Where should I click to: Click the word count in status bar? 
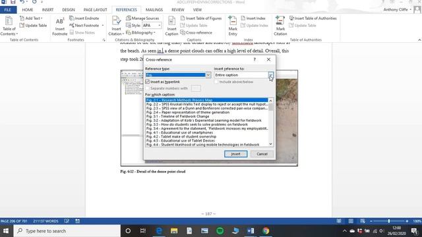(45, 221)
